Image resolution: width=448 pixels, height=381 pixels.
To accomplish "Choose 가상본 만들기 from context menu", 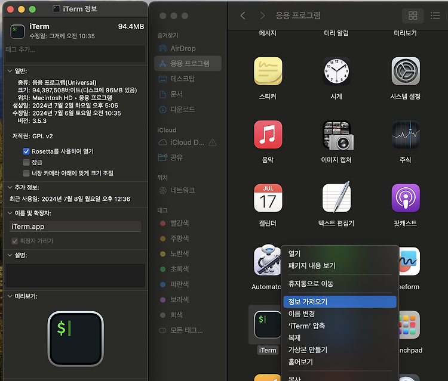I will click(340, 349).
